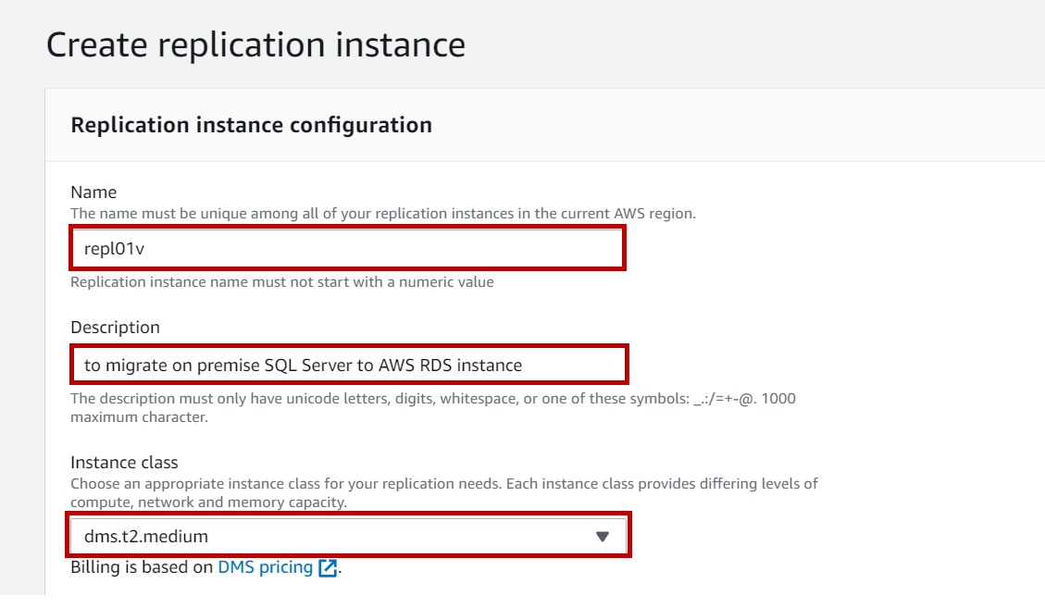
Task: Click the "dms.t2.medium" selected value text
Action: 146,536
